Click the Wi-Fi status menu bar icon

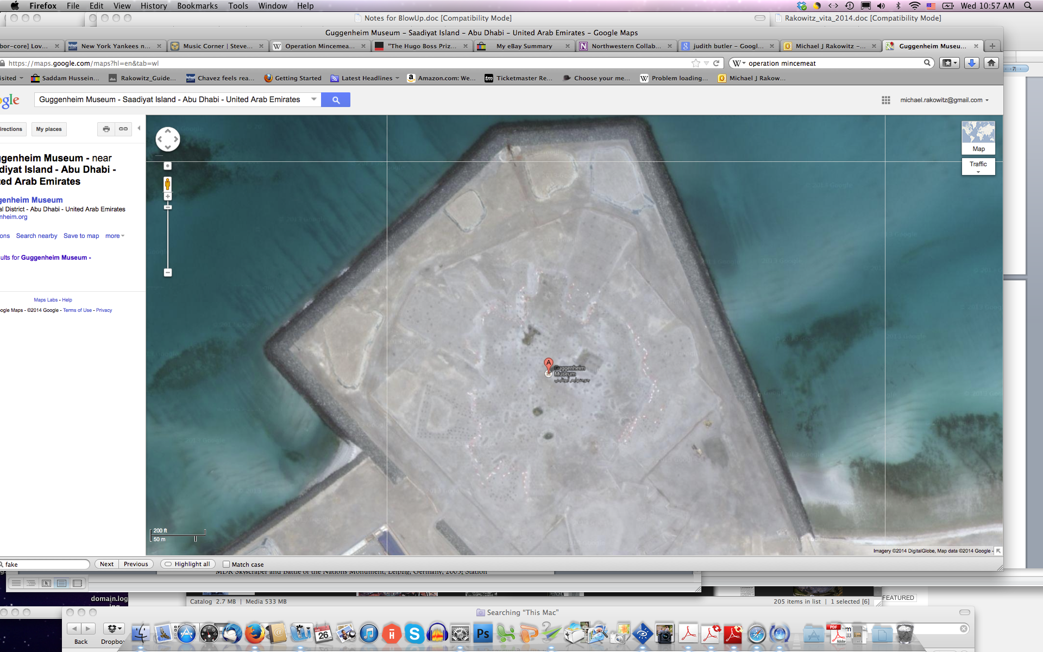pyautogui.click(x=915, y=5)
